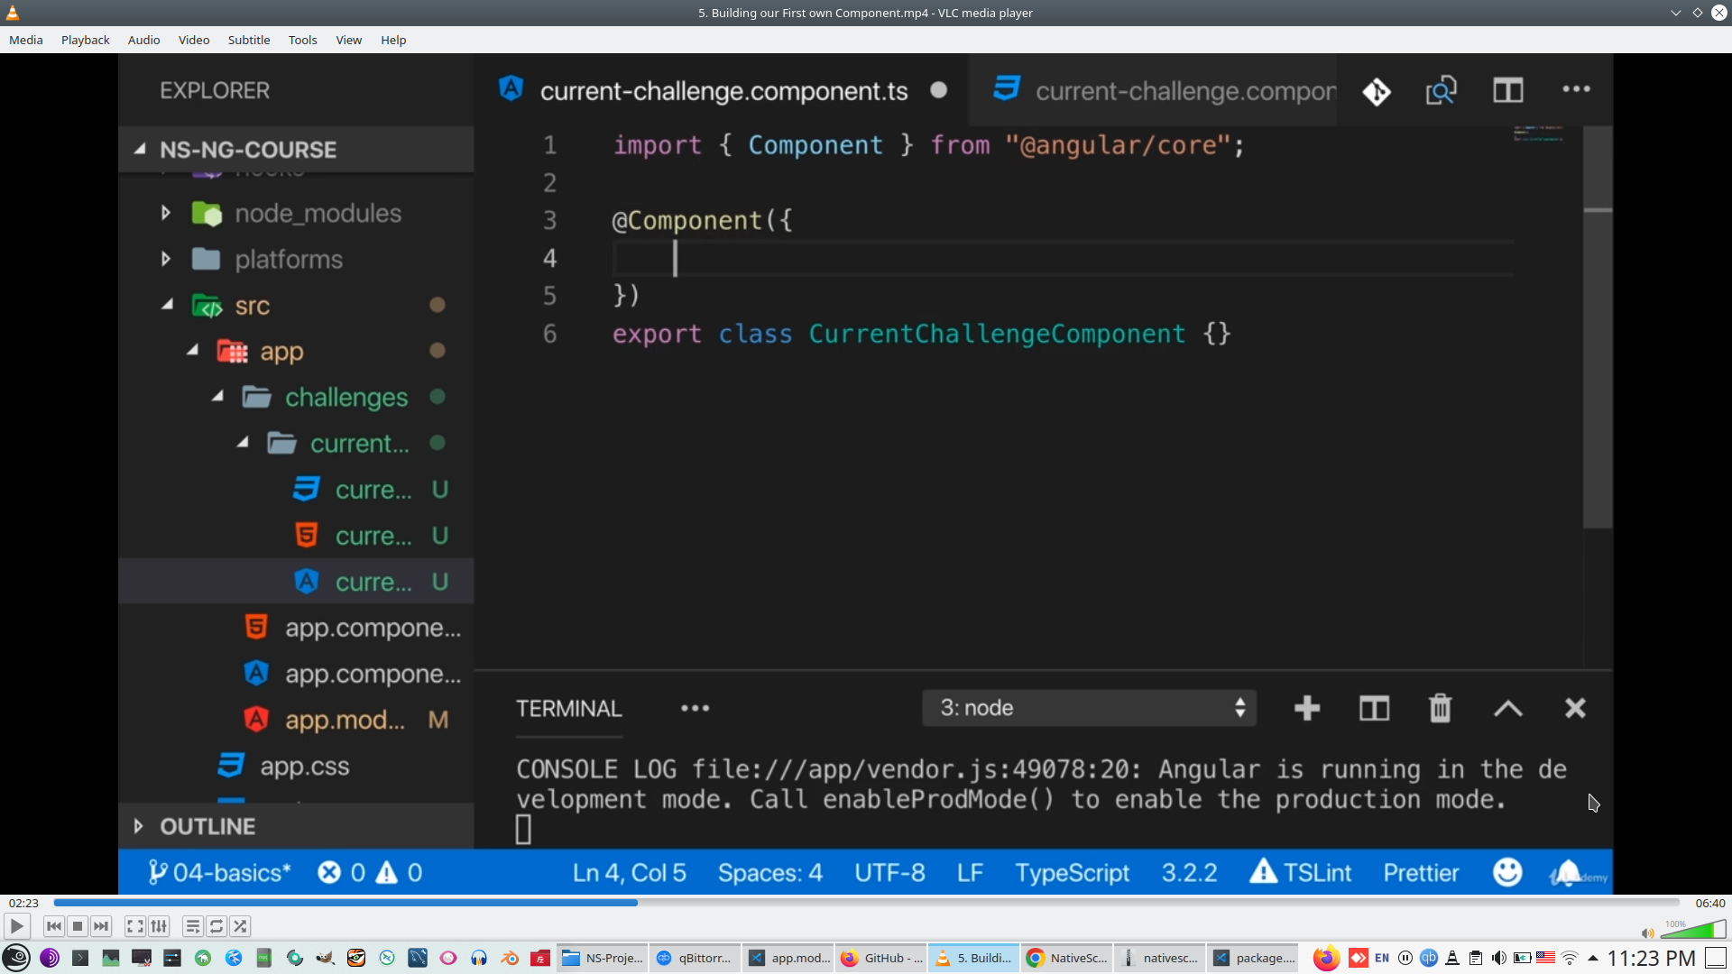Screen dimensions: 1732x974
Task: Toggle loop playback mode
Action: click(x=216, y=926)
